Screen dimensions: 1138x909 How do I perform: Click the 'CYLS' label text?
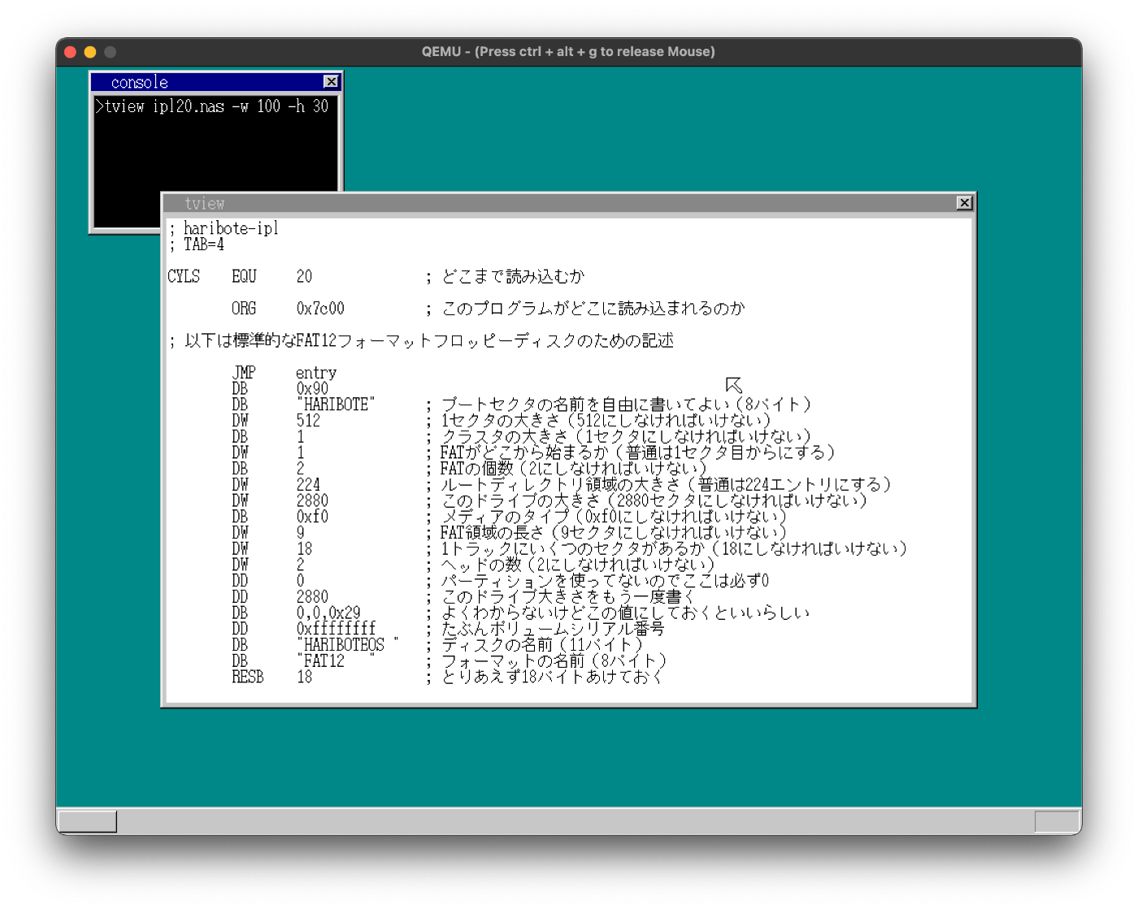click(x=184, y=276)
